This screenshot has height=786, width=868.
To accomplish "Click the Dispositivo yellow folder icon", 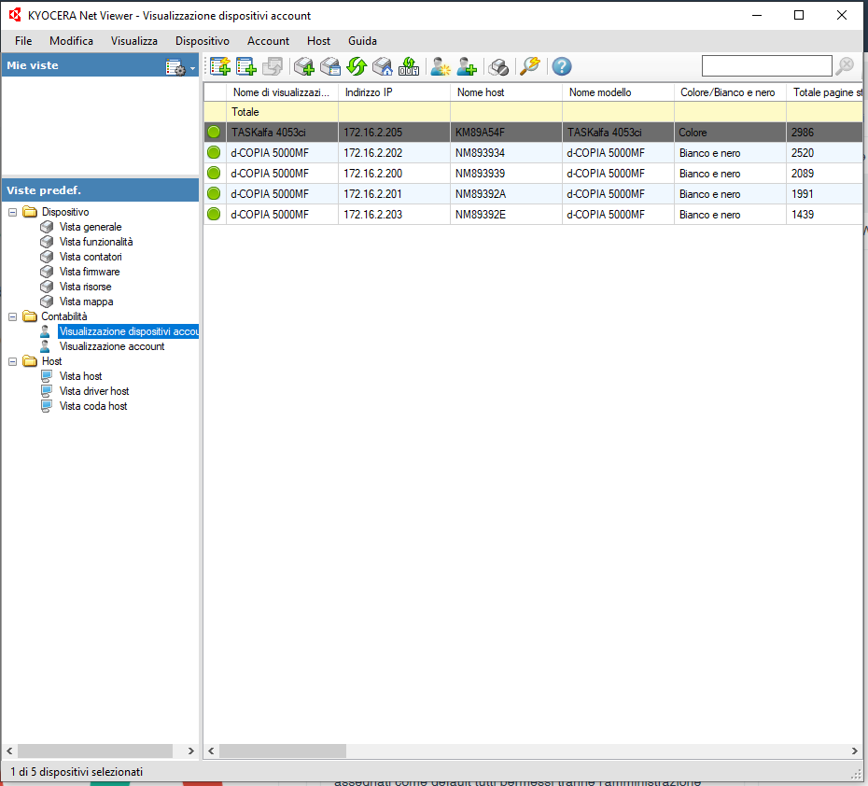I will [30, 212].
